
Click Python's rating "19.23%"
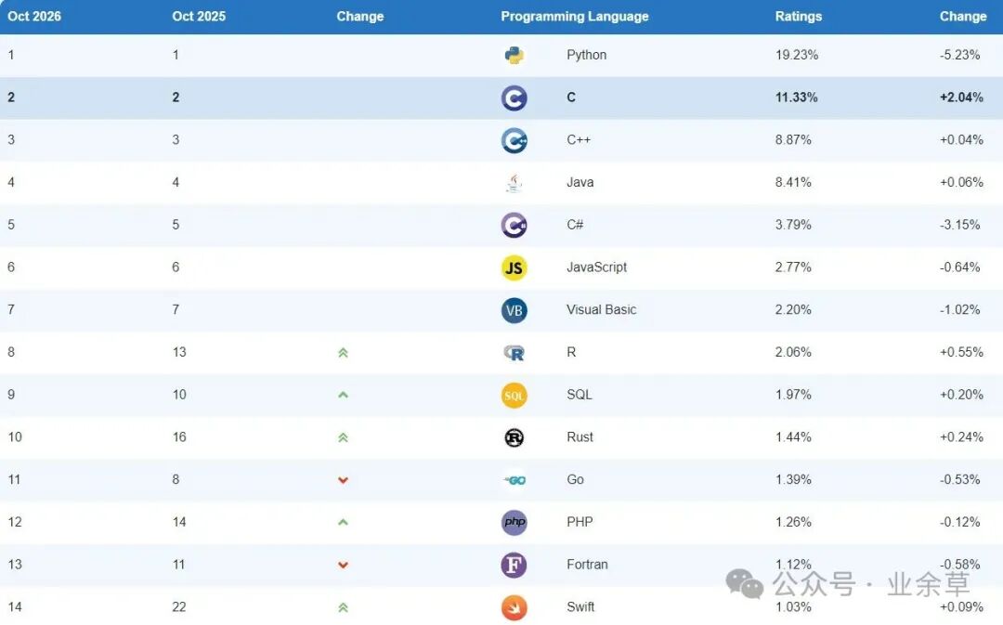[x=797, y=55]
